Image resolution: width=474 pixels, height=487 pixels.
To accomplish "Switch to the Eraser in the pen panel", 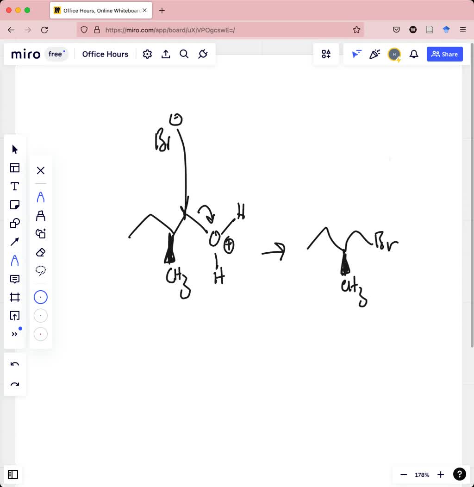I will pos(41,252).
